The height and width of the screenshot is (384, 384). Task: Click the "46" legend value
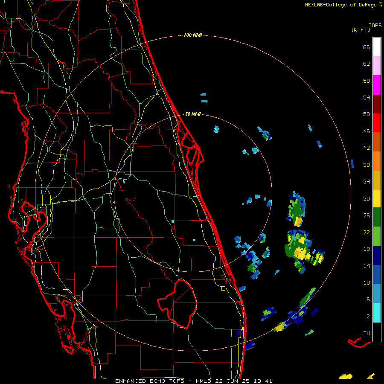[367, 131]
